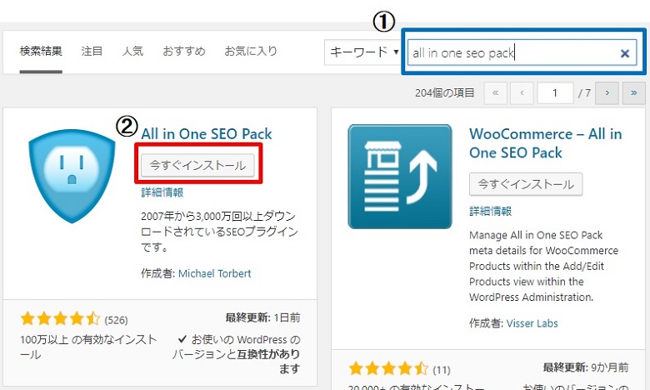The width and height of the screenshot is (650, 390).
Task: Click the current page number field
Action: (555, 92)
